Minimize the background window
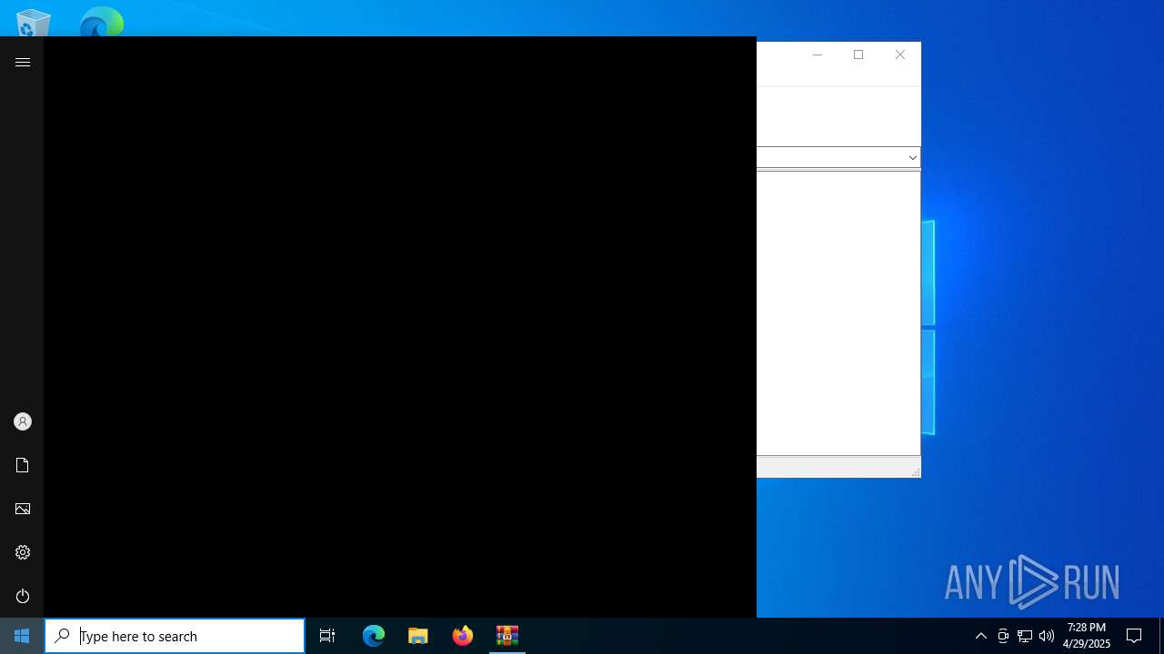The width and height of the screenshot is (1164, 654). (817, 55)
